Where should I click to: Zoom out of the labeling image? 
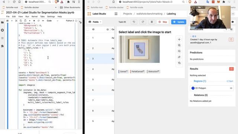click(x=179, y=51)
